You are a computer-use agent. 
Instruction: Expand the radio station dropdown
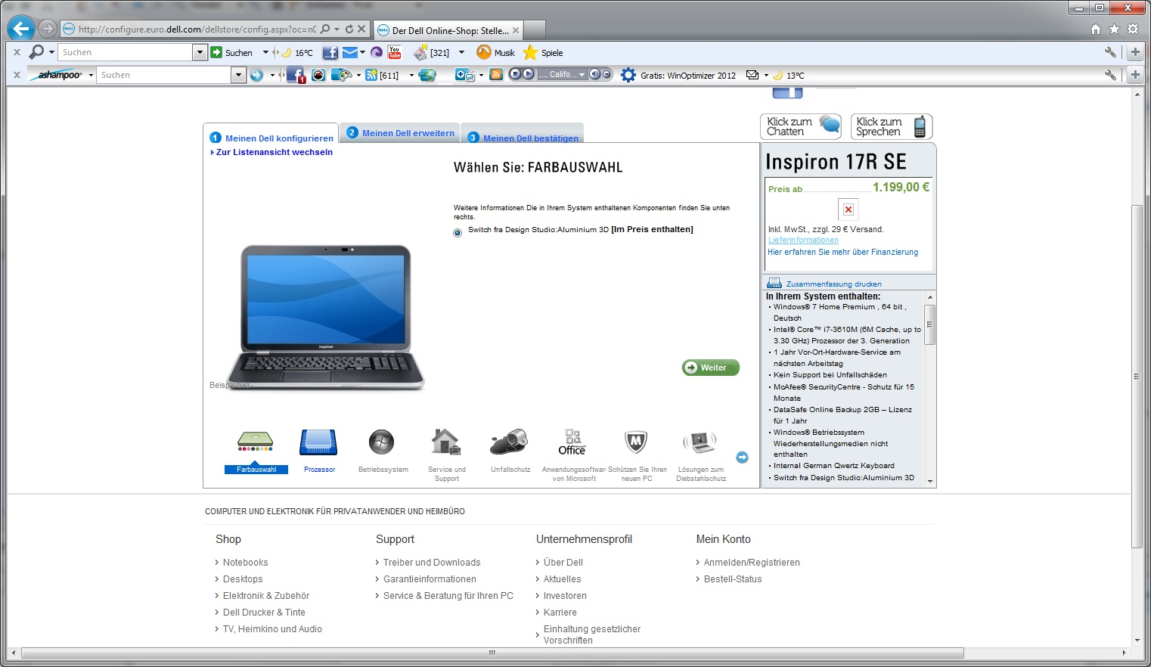(x=582, y=74)
